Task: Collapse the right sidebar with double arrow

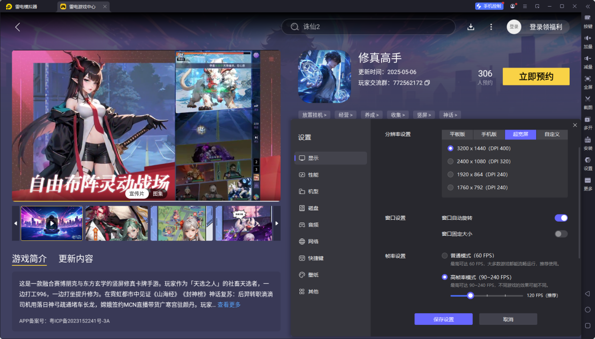Action: coord(587,6)
